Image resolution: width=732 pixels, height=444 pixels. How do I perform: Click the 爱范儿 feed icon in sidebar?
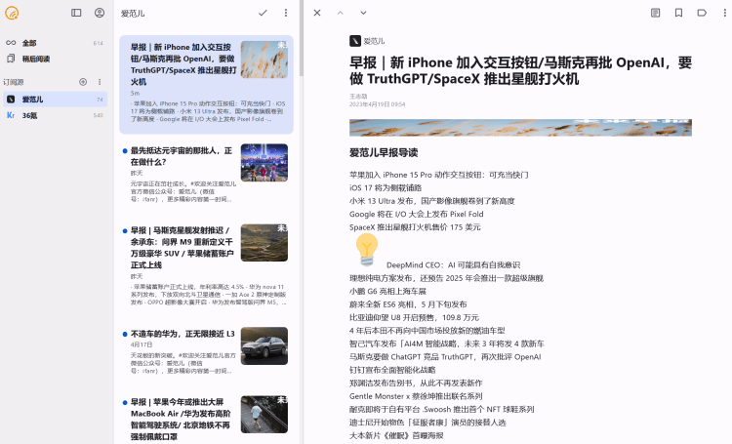[11, 99]
